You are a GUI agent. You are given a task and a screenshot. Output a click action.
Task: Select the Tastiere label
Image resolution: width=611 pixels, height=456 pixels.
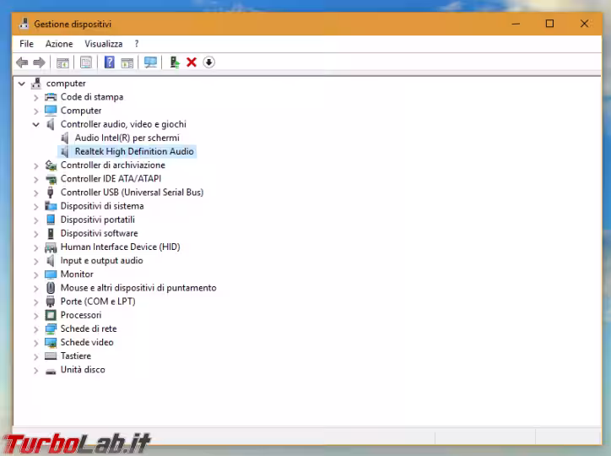(76, 356)
